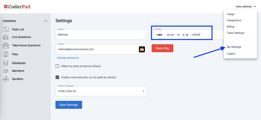Choose My Settings in user menu
Image resolution: width=261 pixels, height=120 pixels.
coord(234,47)
